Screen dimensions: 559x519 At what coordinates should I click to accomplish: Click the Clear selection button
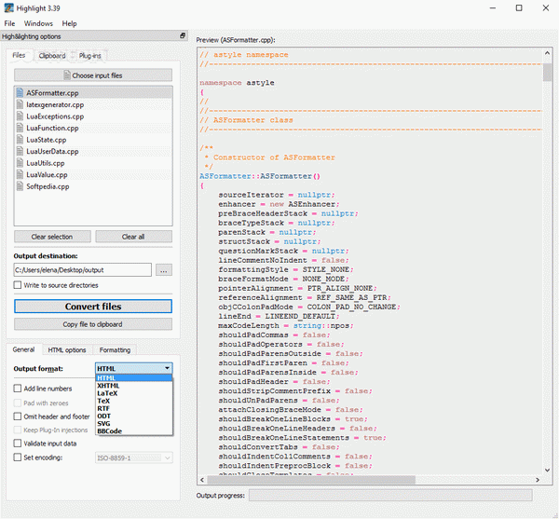(x=52, y=237)
